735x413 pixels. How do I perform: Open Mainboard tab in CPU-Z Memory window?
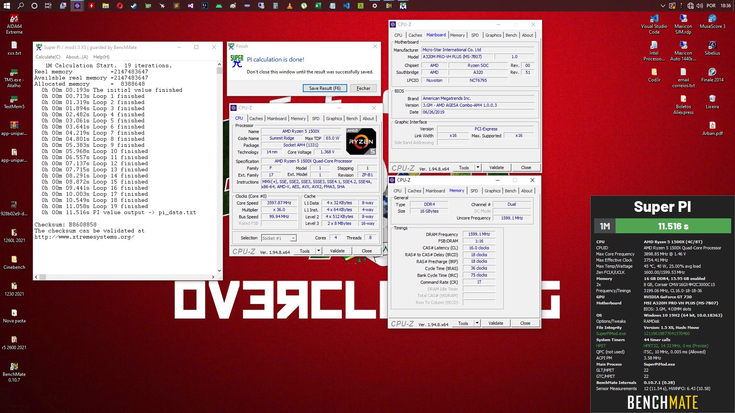[435, 191]
